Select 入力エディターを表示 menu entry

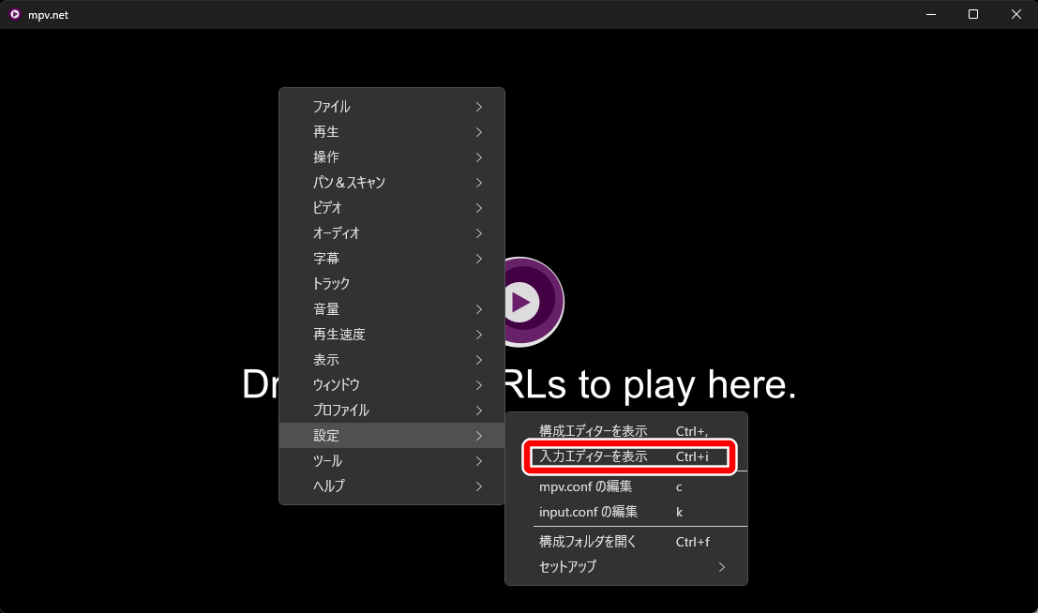626,456
